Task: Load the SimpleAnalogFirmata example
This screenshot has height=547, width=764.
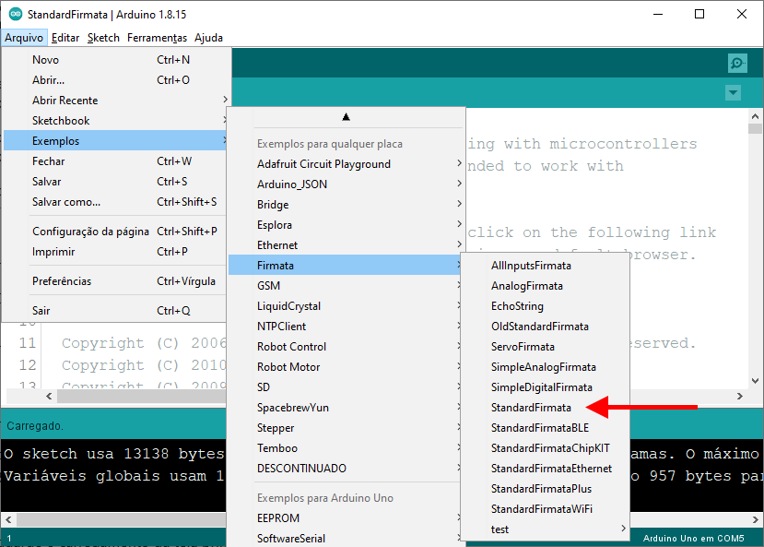Action: [x=545, y=367]
